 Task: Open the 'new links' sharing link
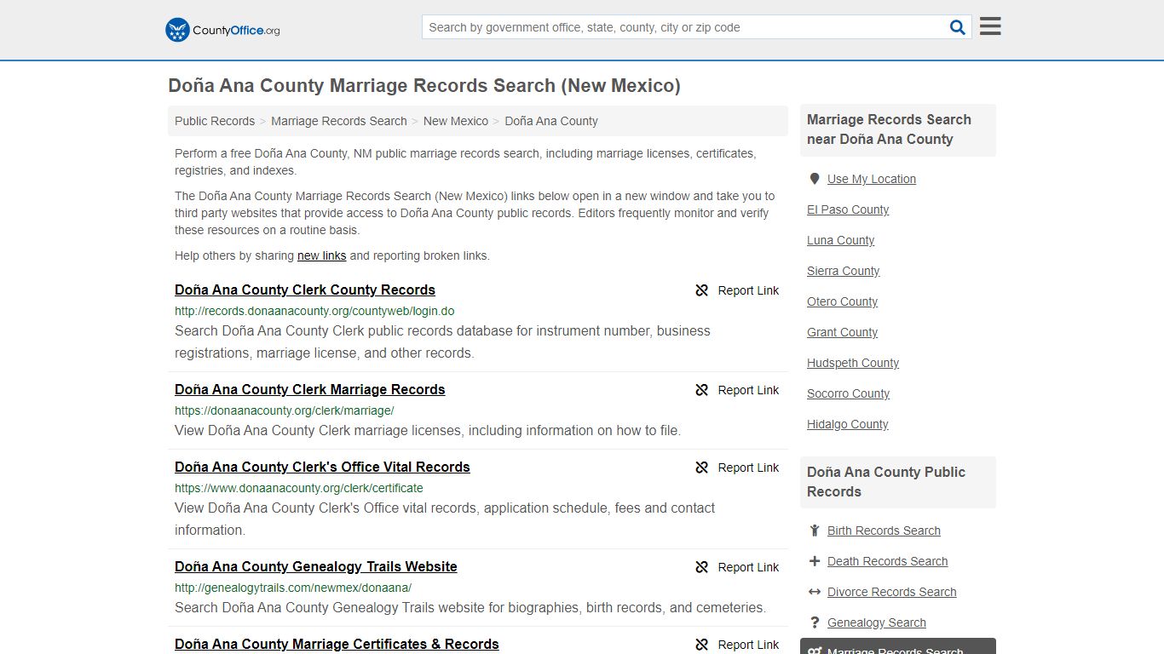point(322,255)
